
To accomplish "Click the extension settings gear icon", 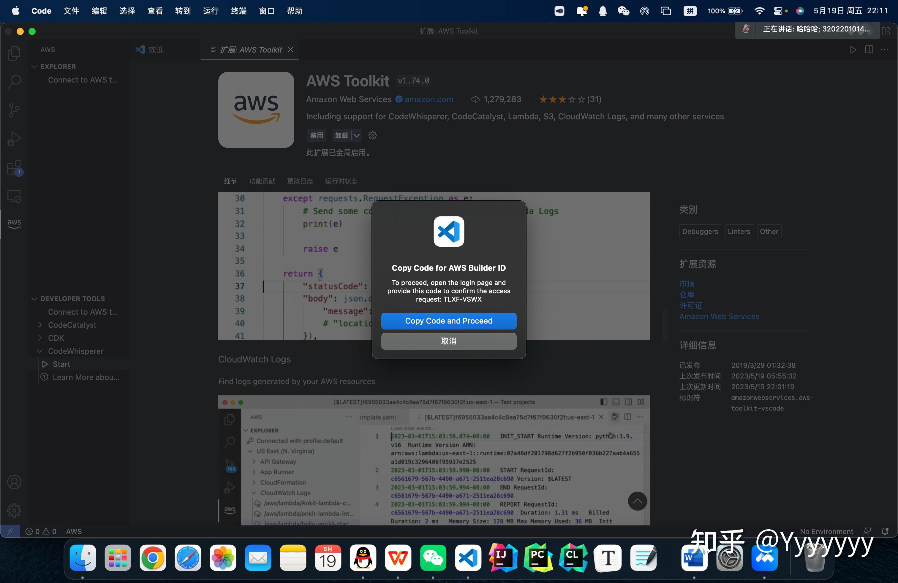I will click(x=372, y=135).
